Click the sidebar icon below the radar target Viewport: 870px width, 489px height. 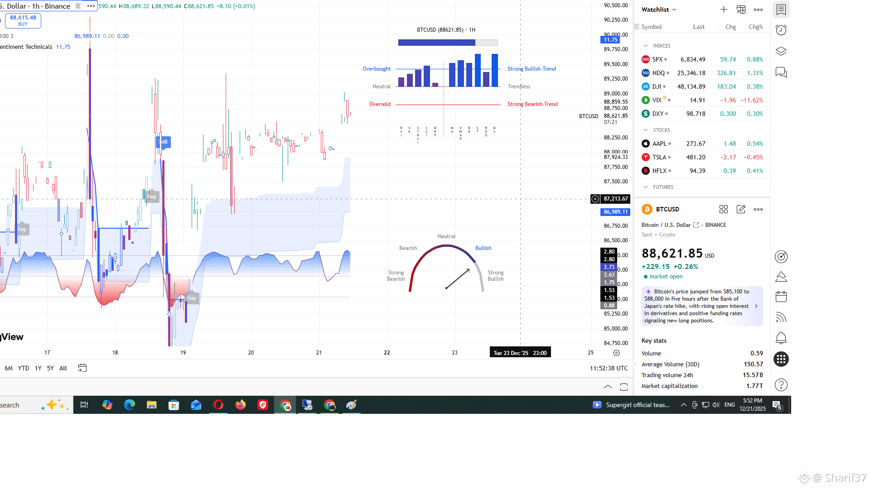pyautogui.click(x=781, y=277)
